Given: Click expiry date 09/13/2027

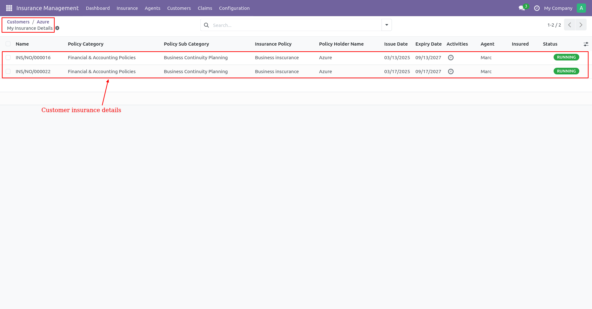Looking at the screenshot, I should pos(428,58).
